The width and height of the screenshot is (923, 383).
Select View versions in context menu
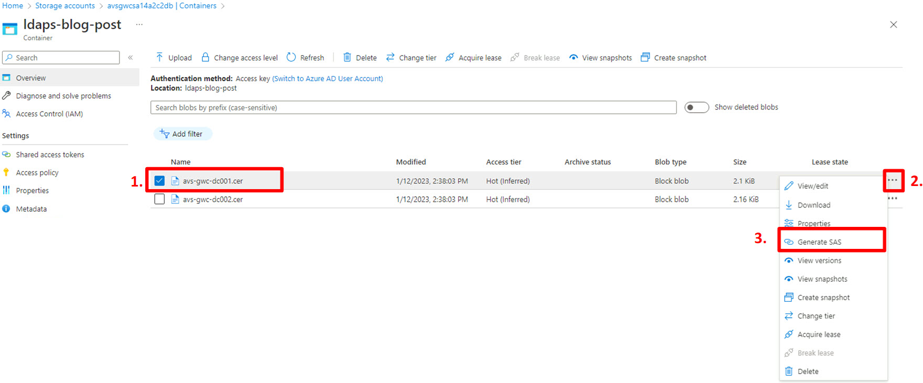coord(833,260)
